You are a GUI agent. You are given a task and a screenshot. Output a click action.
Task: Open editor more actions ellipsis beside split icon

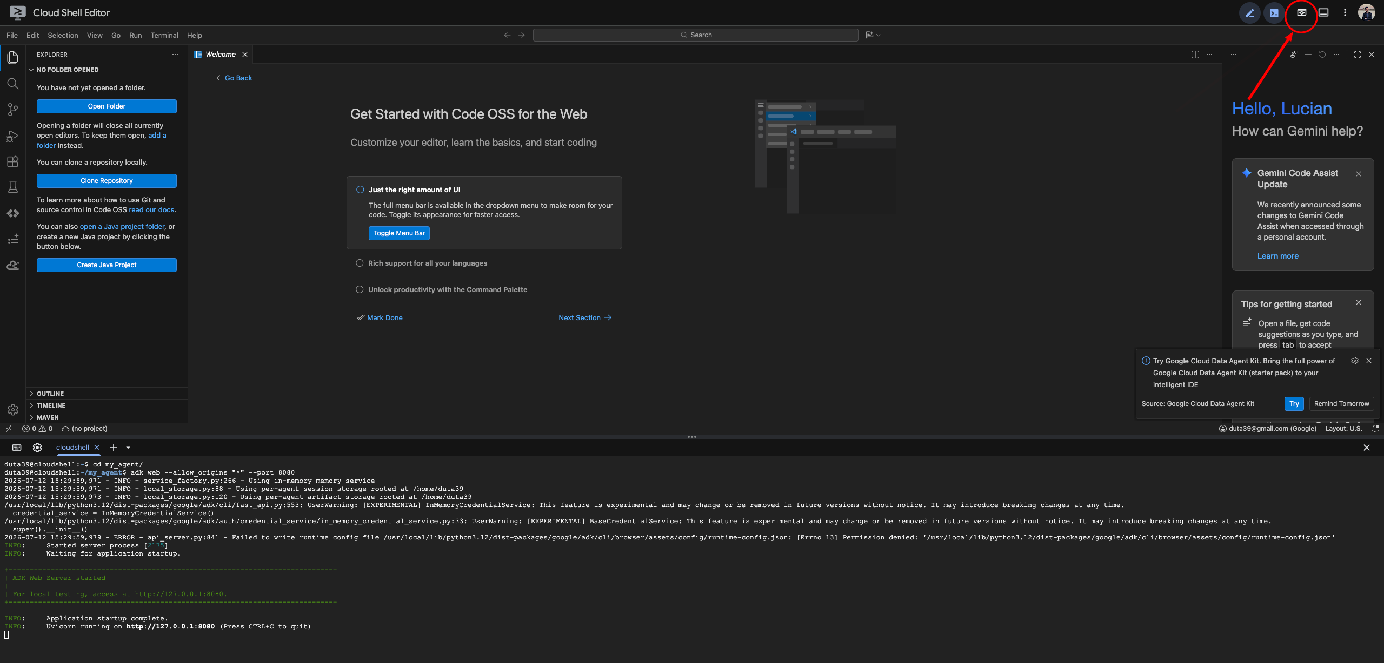1209,55
